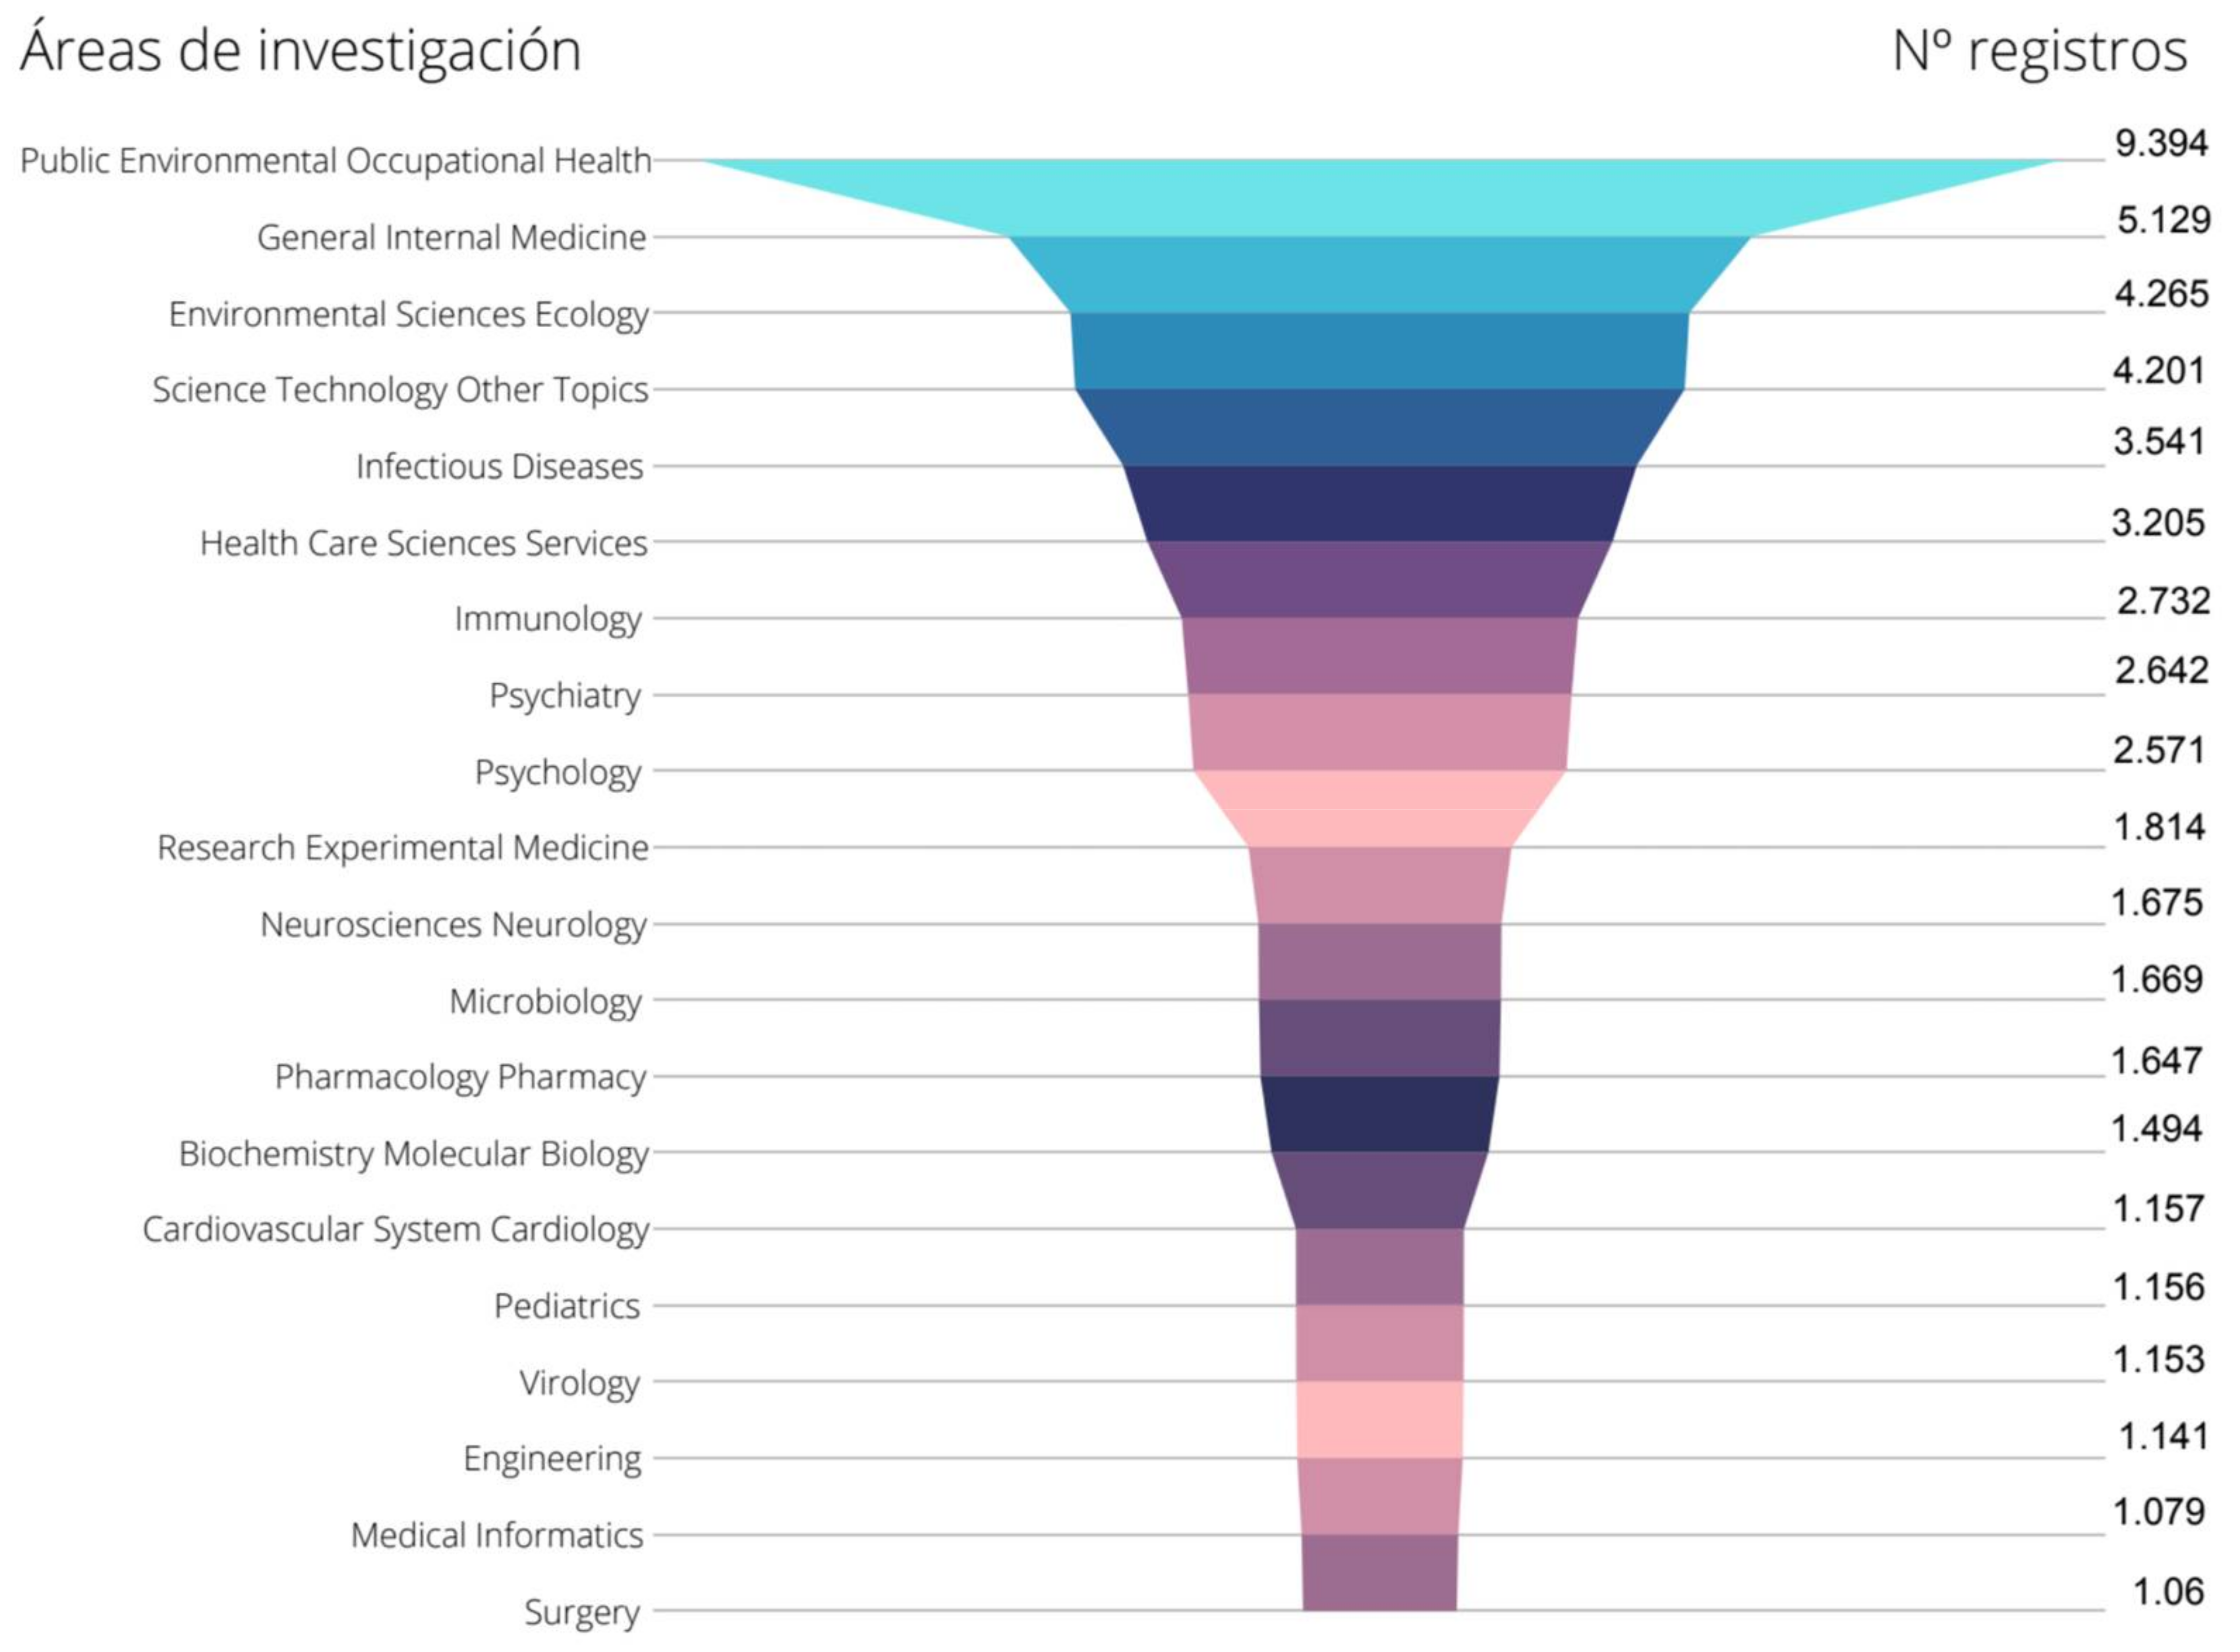The width and height of the screenshot is (2240, 1652).
Task: Click the 'Medical Informatics' label
Action: click(496, 1535)
